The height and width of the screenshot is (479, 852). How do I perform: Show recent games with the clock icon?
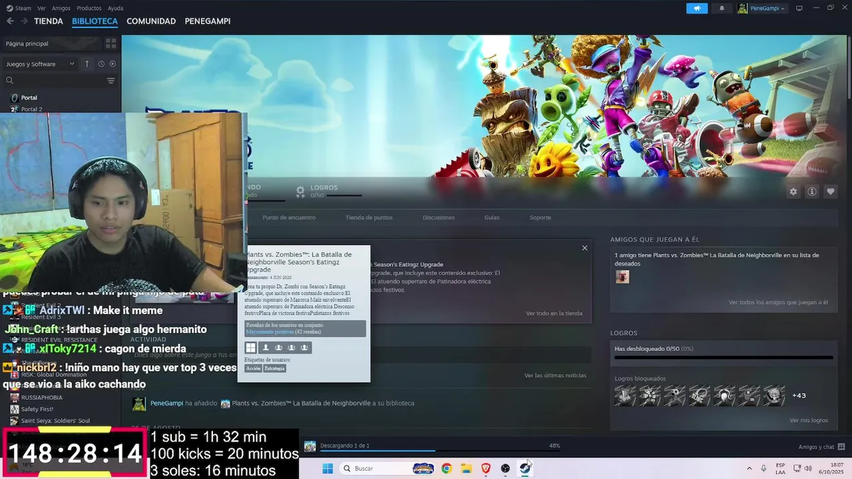tap(101, 64)
